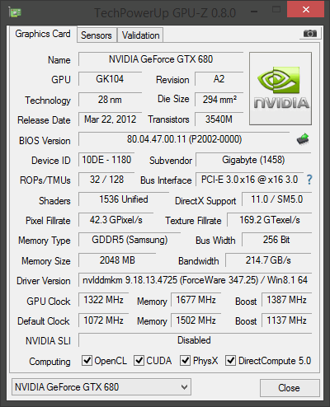
Task: Select the Graphics Card tab
Action: 43,34
